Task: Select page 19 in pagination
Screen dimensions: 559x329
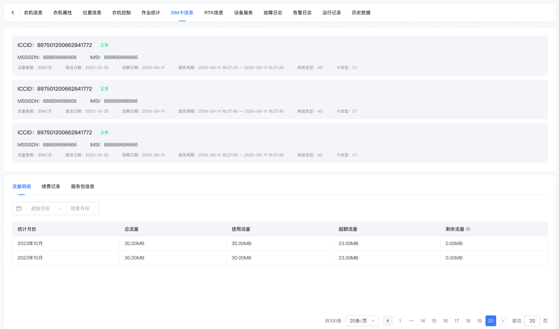Action: click(479, 321)
